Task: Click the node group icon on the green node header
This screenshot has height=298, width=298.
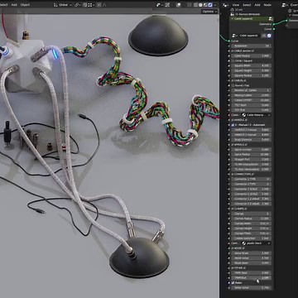Action: point(271,18)
